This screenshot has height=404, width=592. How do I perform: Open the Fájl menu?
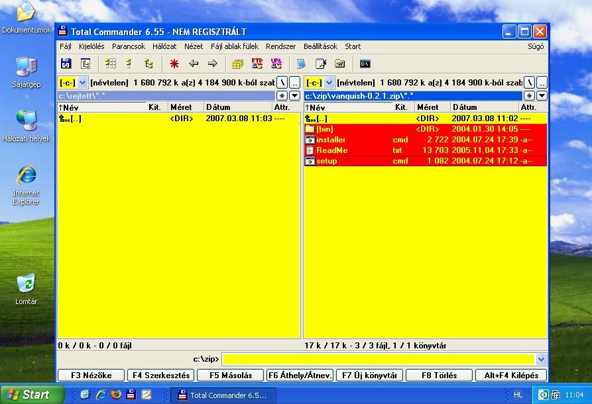coord(66,46)
